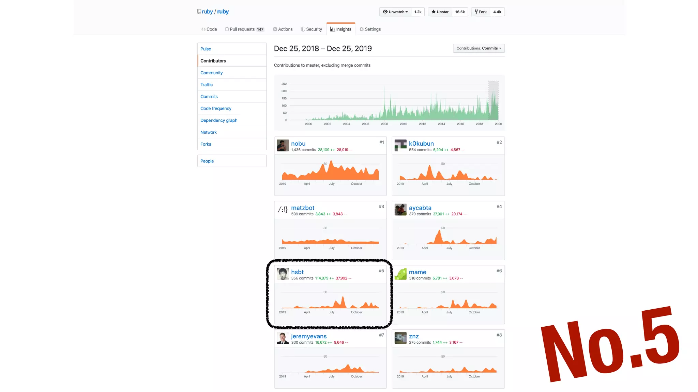This screenshot has width=698, height=392.
Task: Select Code frequency in sidebar
Action: tap(216, 109)
